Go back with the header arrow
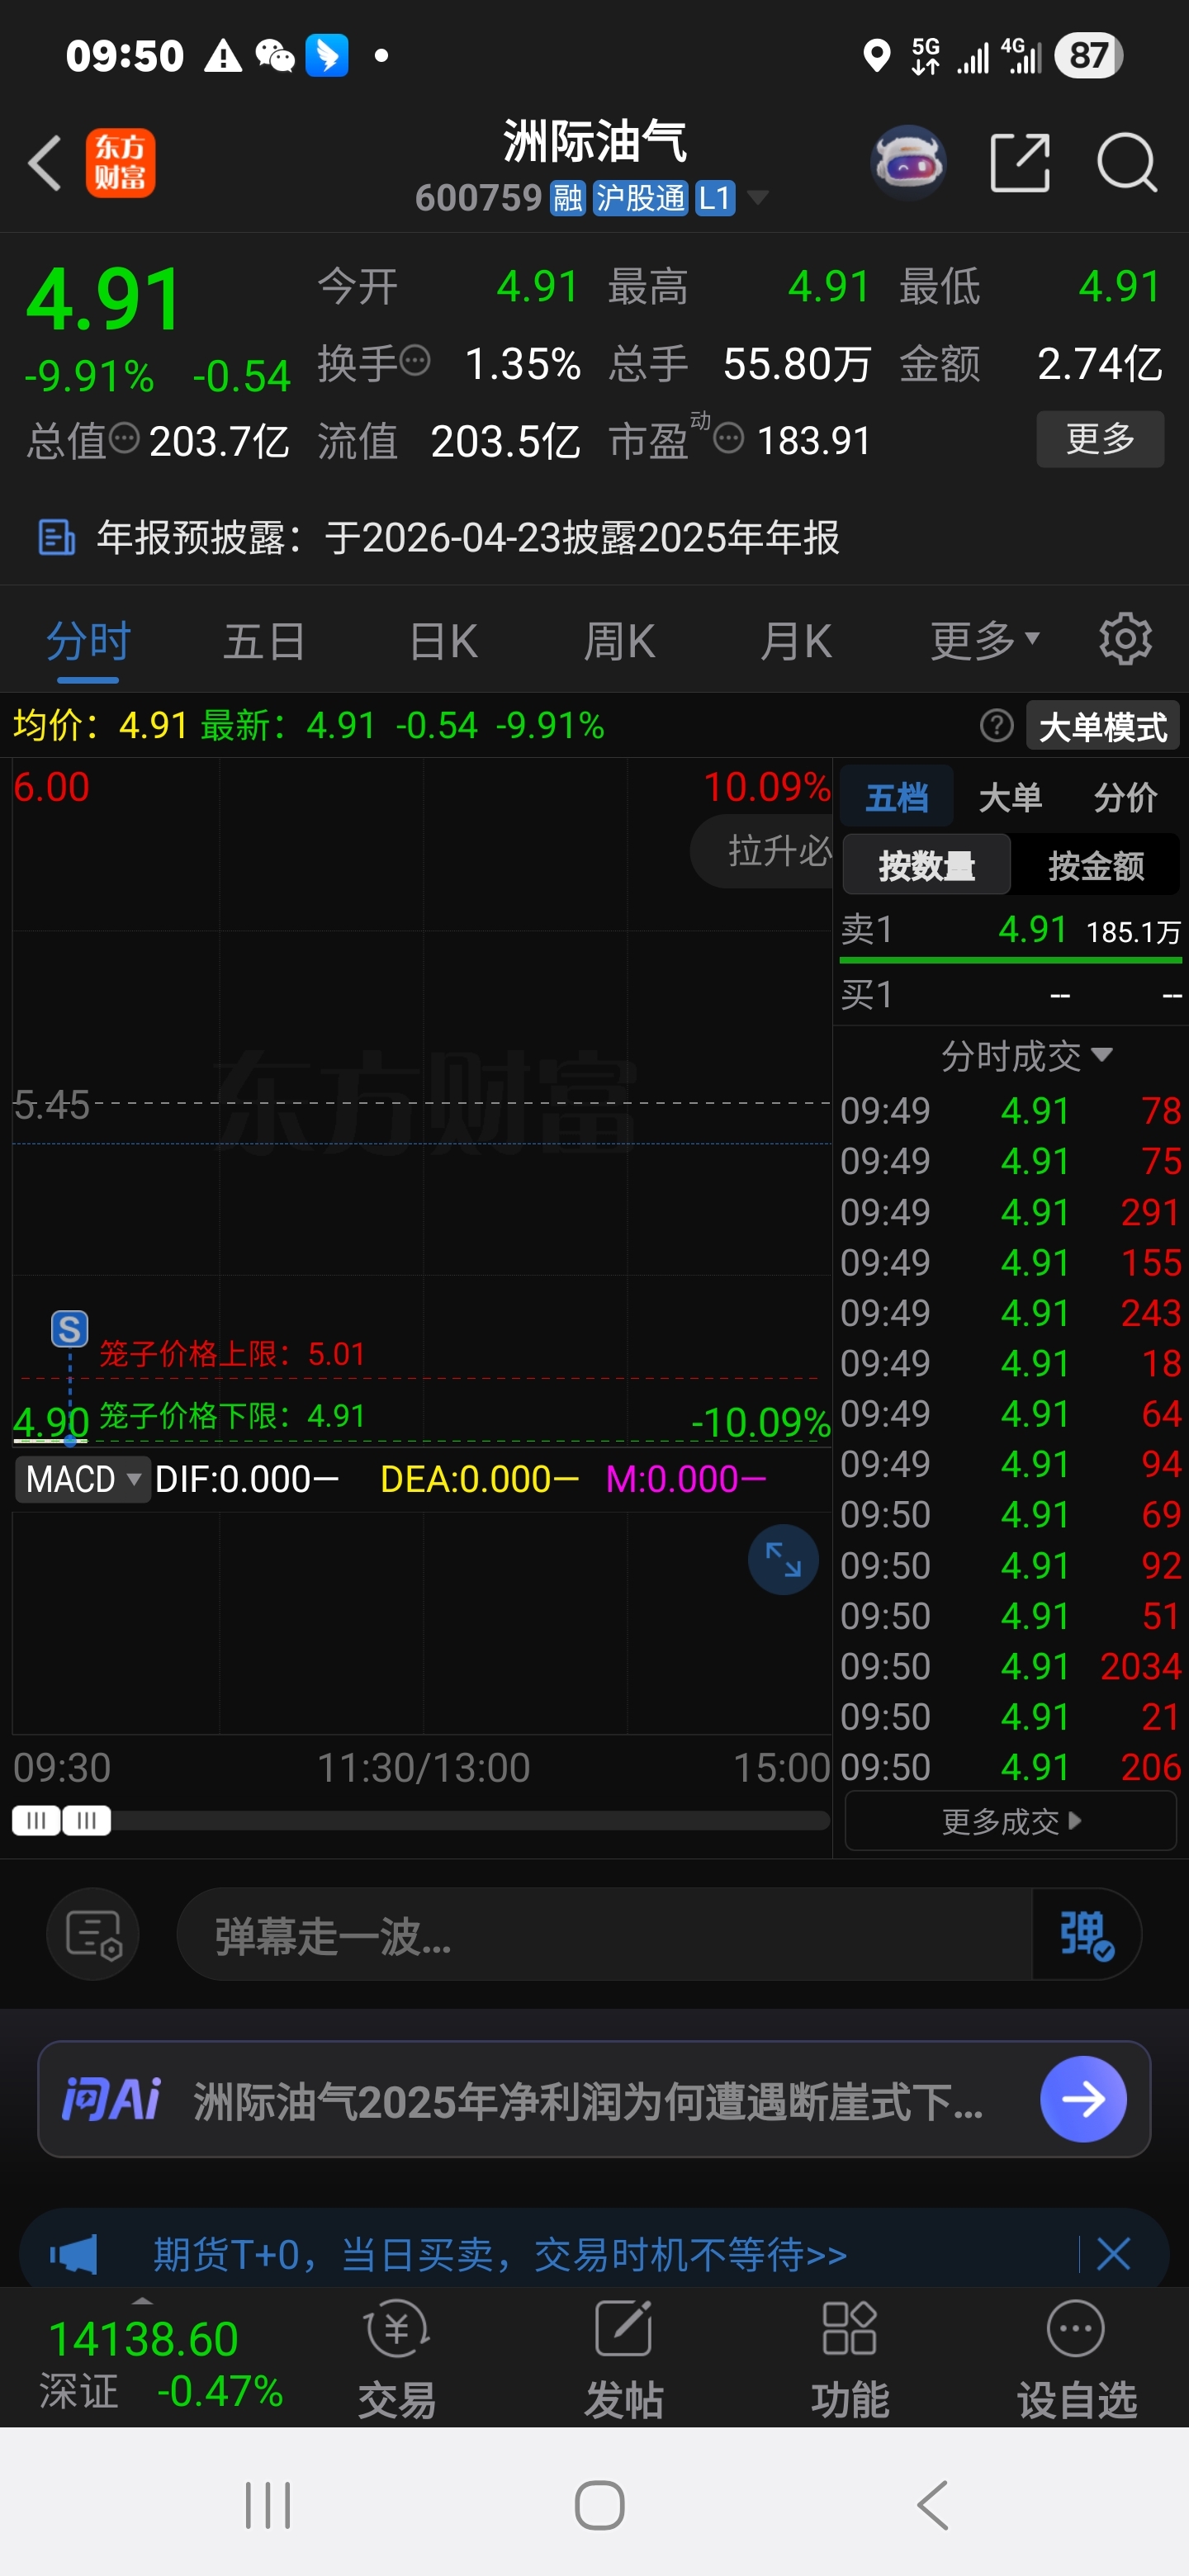The width and height of the screenshot is (1189, 2576). coord(45,163)
